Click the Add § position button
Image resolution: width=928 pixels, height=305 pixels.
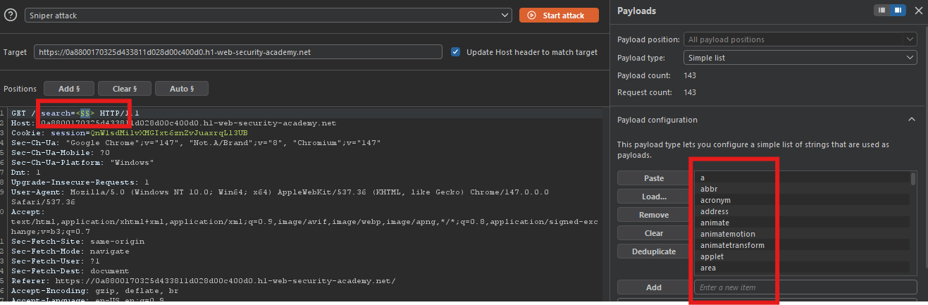[69, 89]
